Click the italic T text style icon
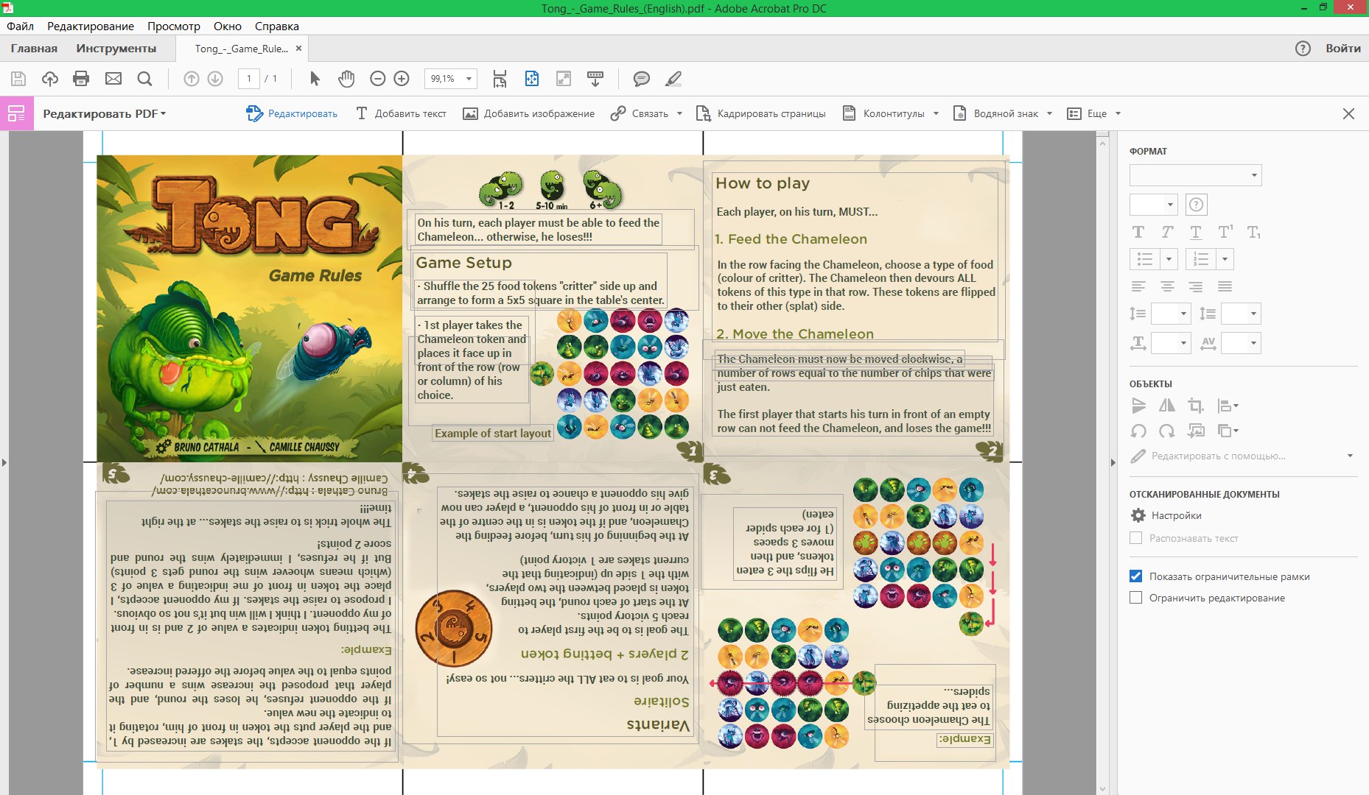Screen dimensions: 1369x795 tap(1167, 233)
